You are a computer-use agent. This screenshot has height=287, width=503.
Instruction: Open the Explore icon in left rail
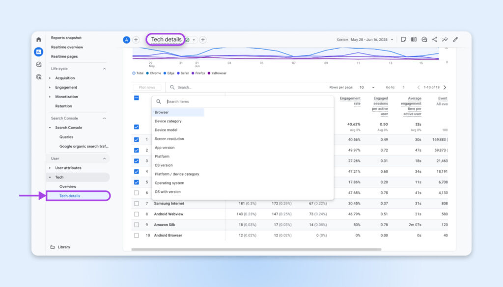pyautogui.click(x=39, y=64)
